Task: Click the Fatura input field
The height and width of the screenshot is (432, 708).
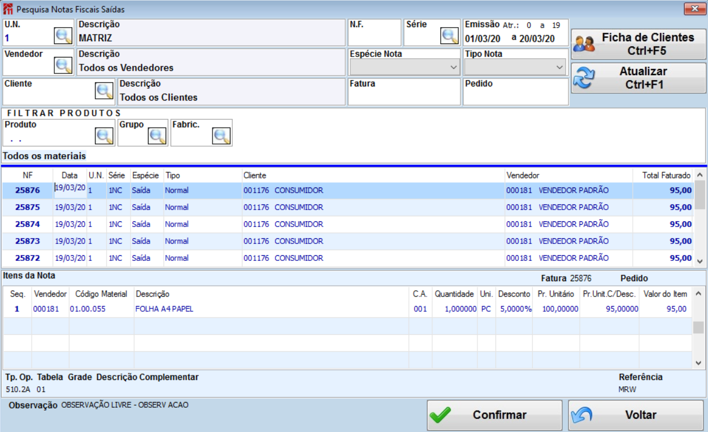Action: point(404,97)
